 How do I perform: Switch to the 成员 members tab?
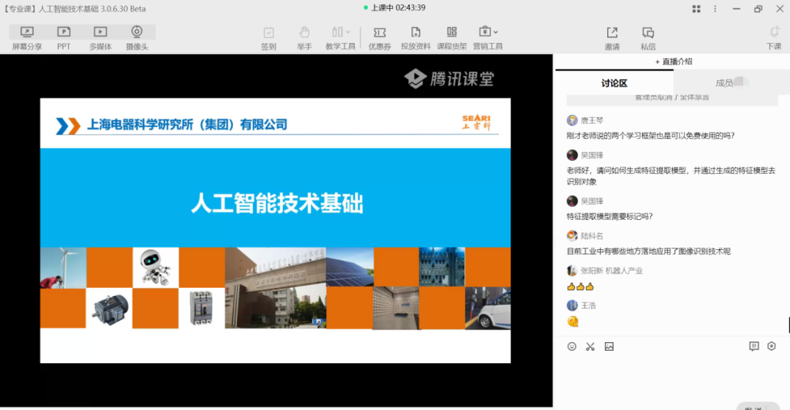pyautogui.click(x=724, y=83)
